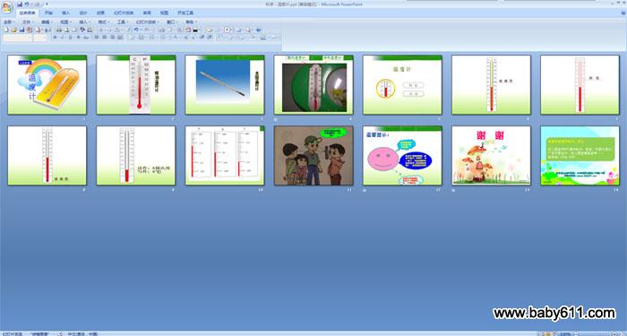Click Save icon in Quick Access Toolbar
Screen dimensions: 627x336
pyautogui.click(x=20, y=4)
